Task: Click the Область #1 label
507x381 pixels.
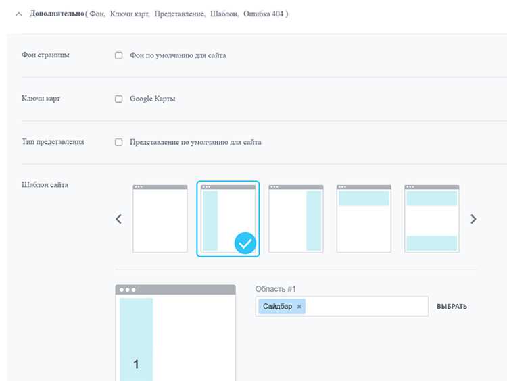Action: [276, 289]
